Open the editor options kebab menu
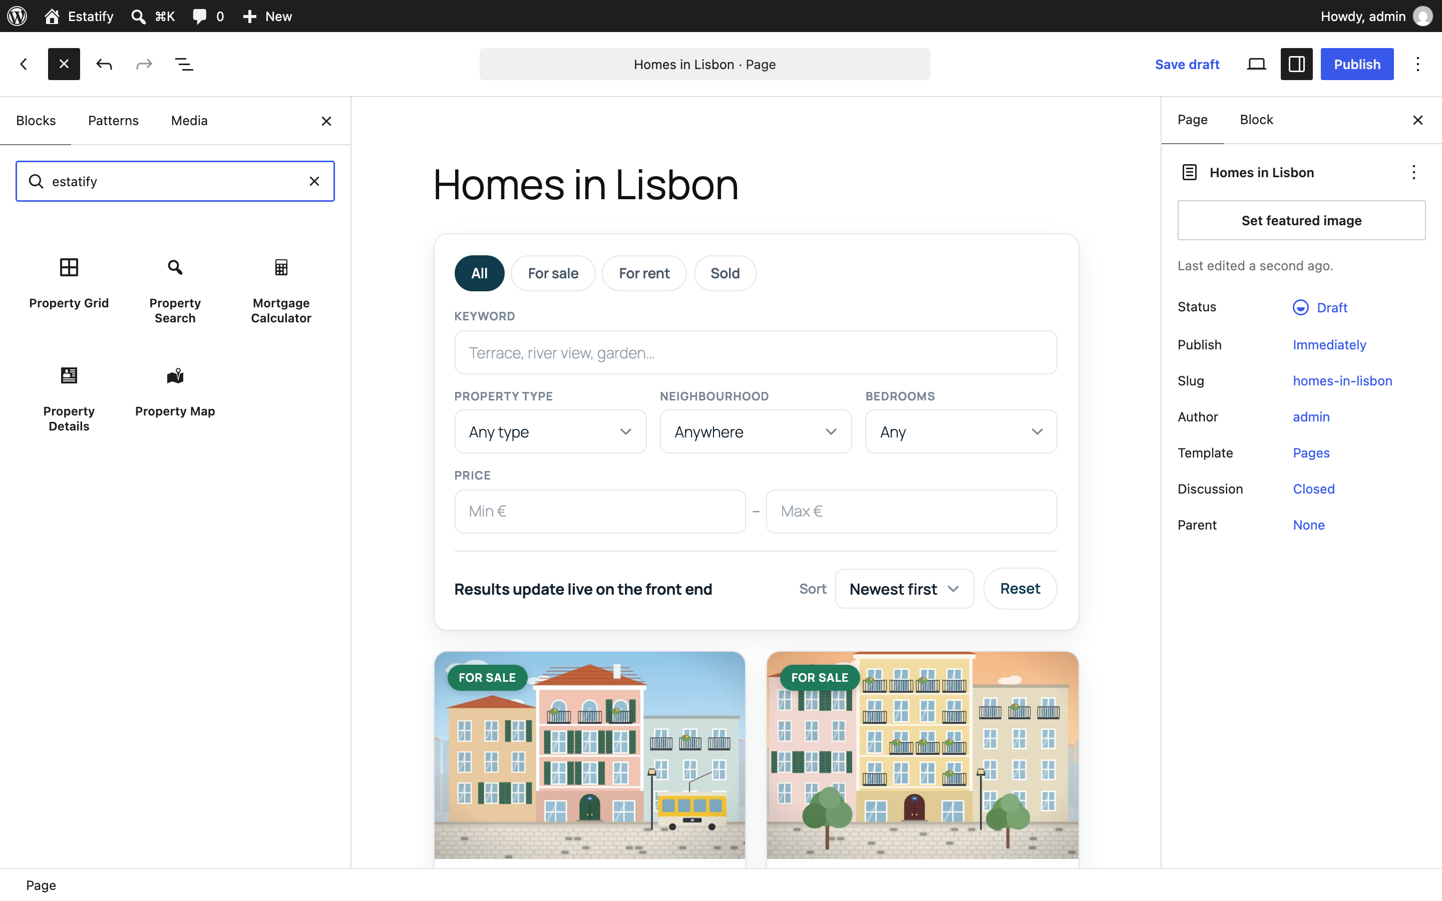 click(x=1418, y=64)
